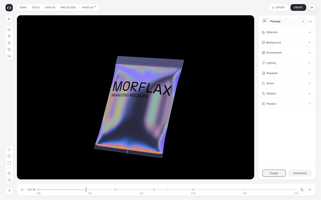Zoom out with the magnifier minus icon
Viewport: 321px width, 200px height.
9,180
